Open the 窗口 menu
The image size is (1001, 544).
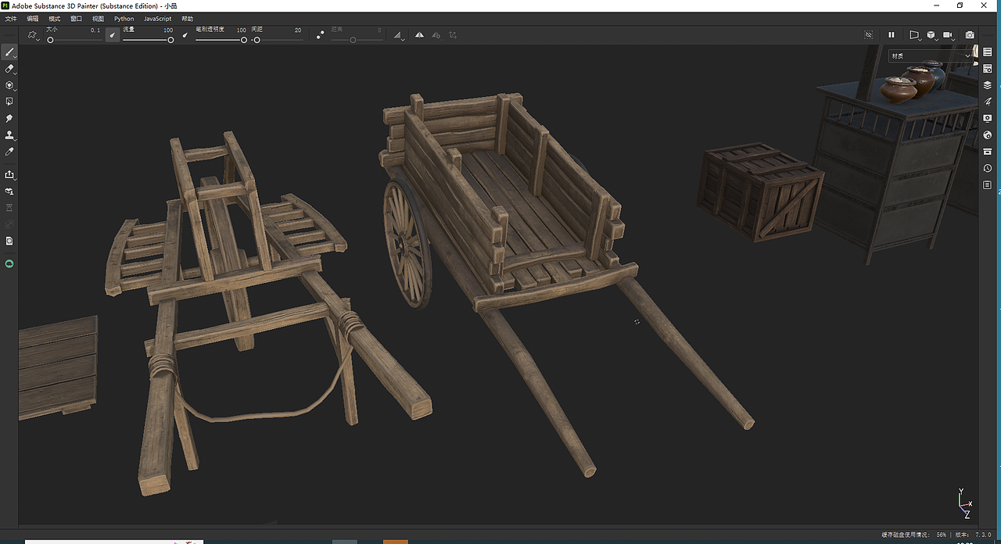[76, 18]
